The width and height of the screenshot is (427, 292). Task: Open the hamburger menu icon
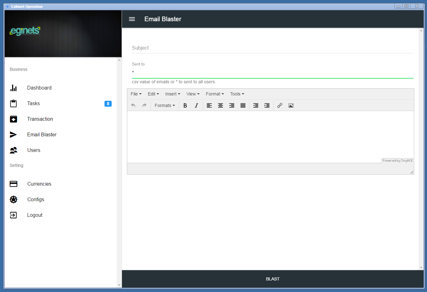click(132, 19)
